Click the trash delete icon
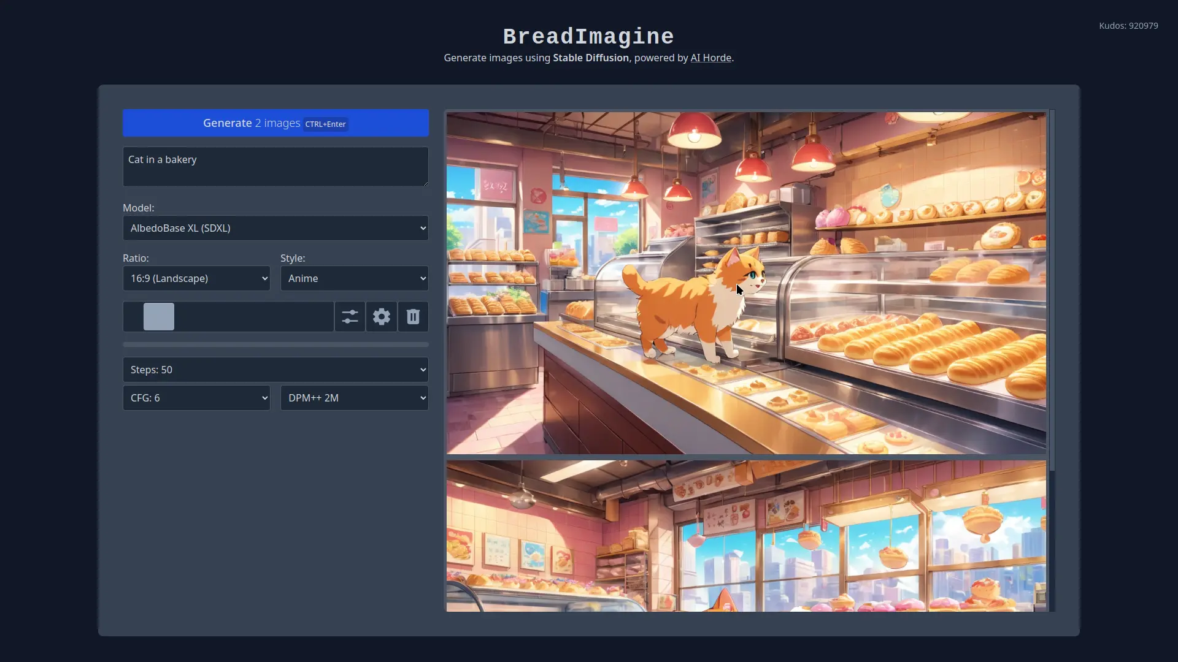 pyautogui.click(x=413, y=317)
